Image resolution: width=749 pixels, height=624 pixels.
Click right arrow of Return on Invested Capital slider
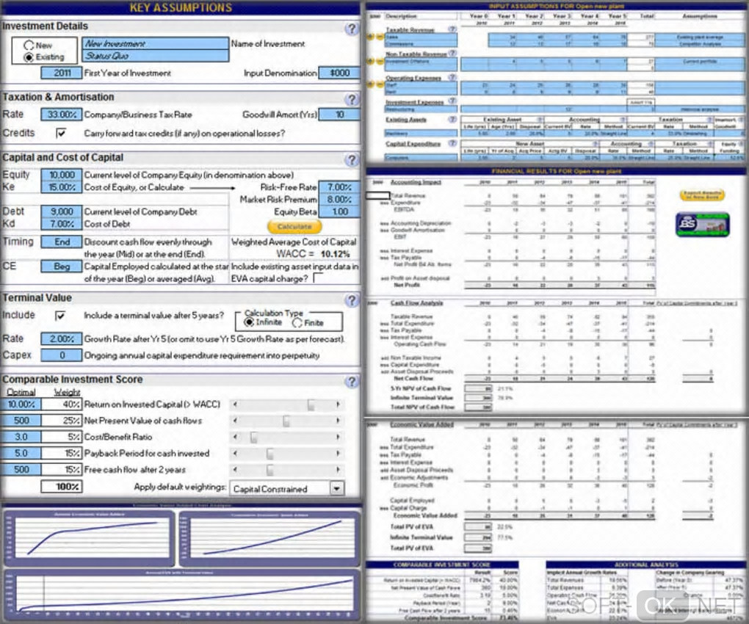(339, 404)
